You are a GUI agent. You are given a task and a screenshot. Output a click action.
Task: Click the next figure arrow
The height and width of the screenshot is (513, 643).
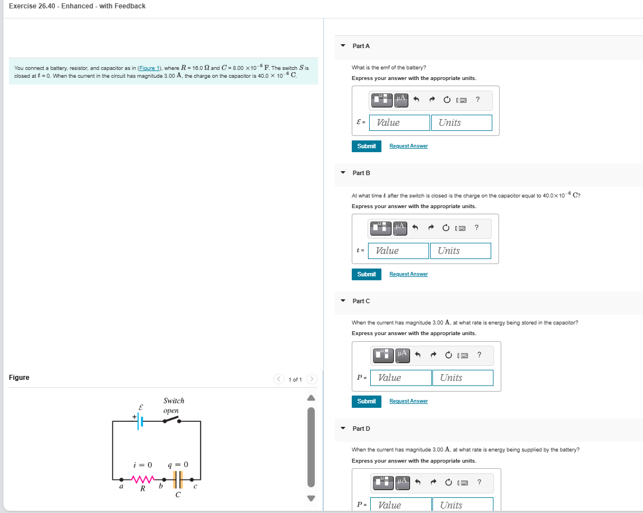coord(311,379)
